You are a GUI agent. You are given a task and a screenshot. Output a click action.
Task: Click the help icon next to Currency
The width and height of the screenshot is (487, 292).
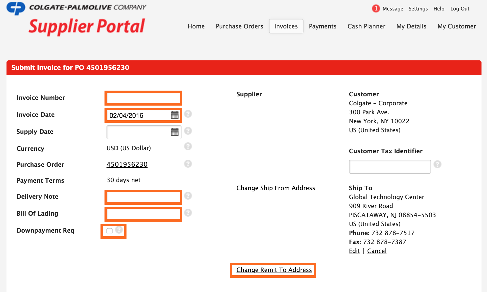[x=188, y=146]
